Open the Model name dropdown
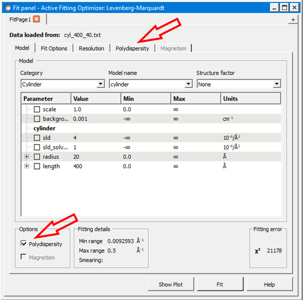Image resolution: width=303 pixels, height=300 pixels. (x=150, y=84)
